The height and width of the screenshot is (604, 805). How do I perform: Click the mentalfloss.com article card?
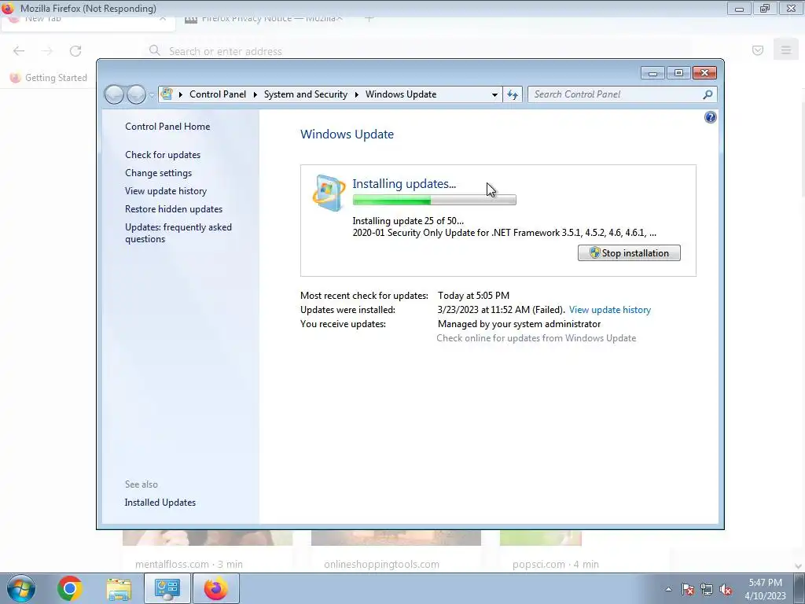[x=208, y=551]
